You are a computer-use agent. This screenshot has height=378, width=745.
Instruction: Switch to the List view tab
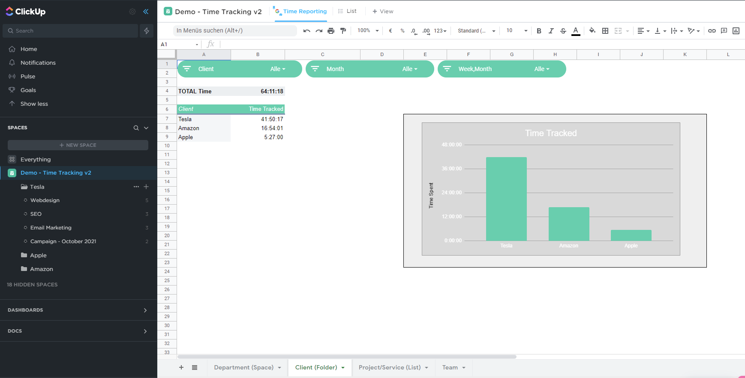[347, 11]
